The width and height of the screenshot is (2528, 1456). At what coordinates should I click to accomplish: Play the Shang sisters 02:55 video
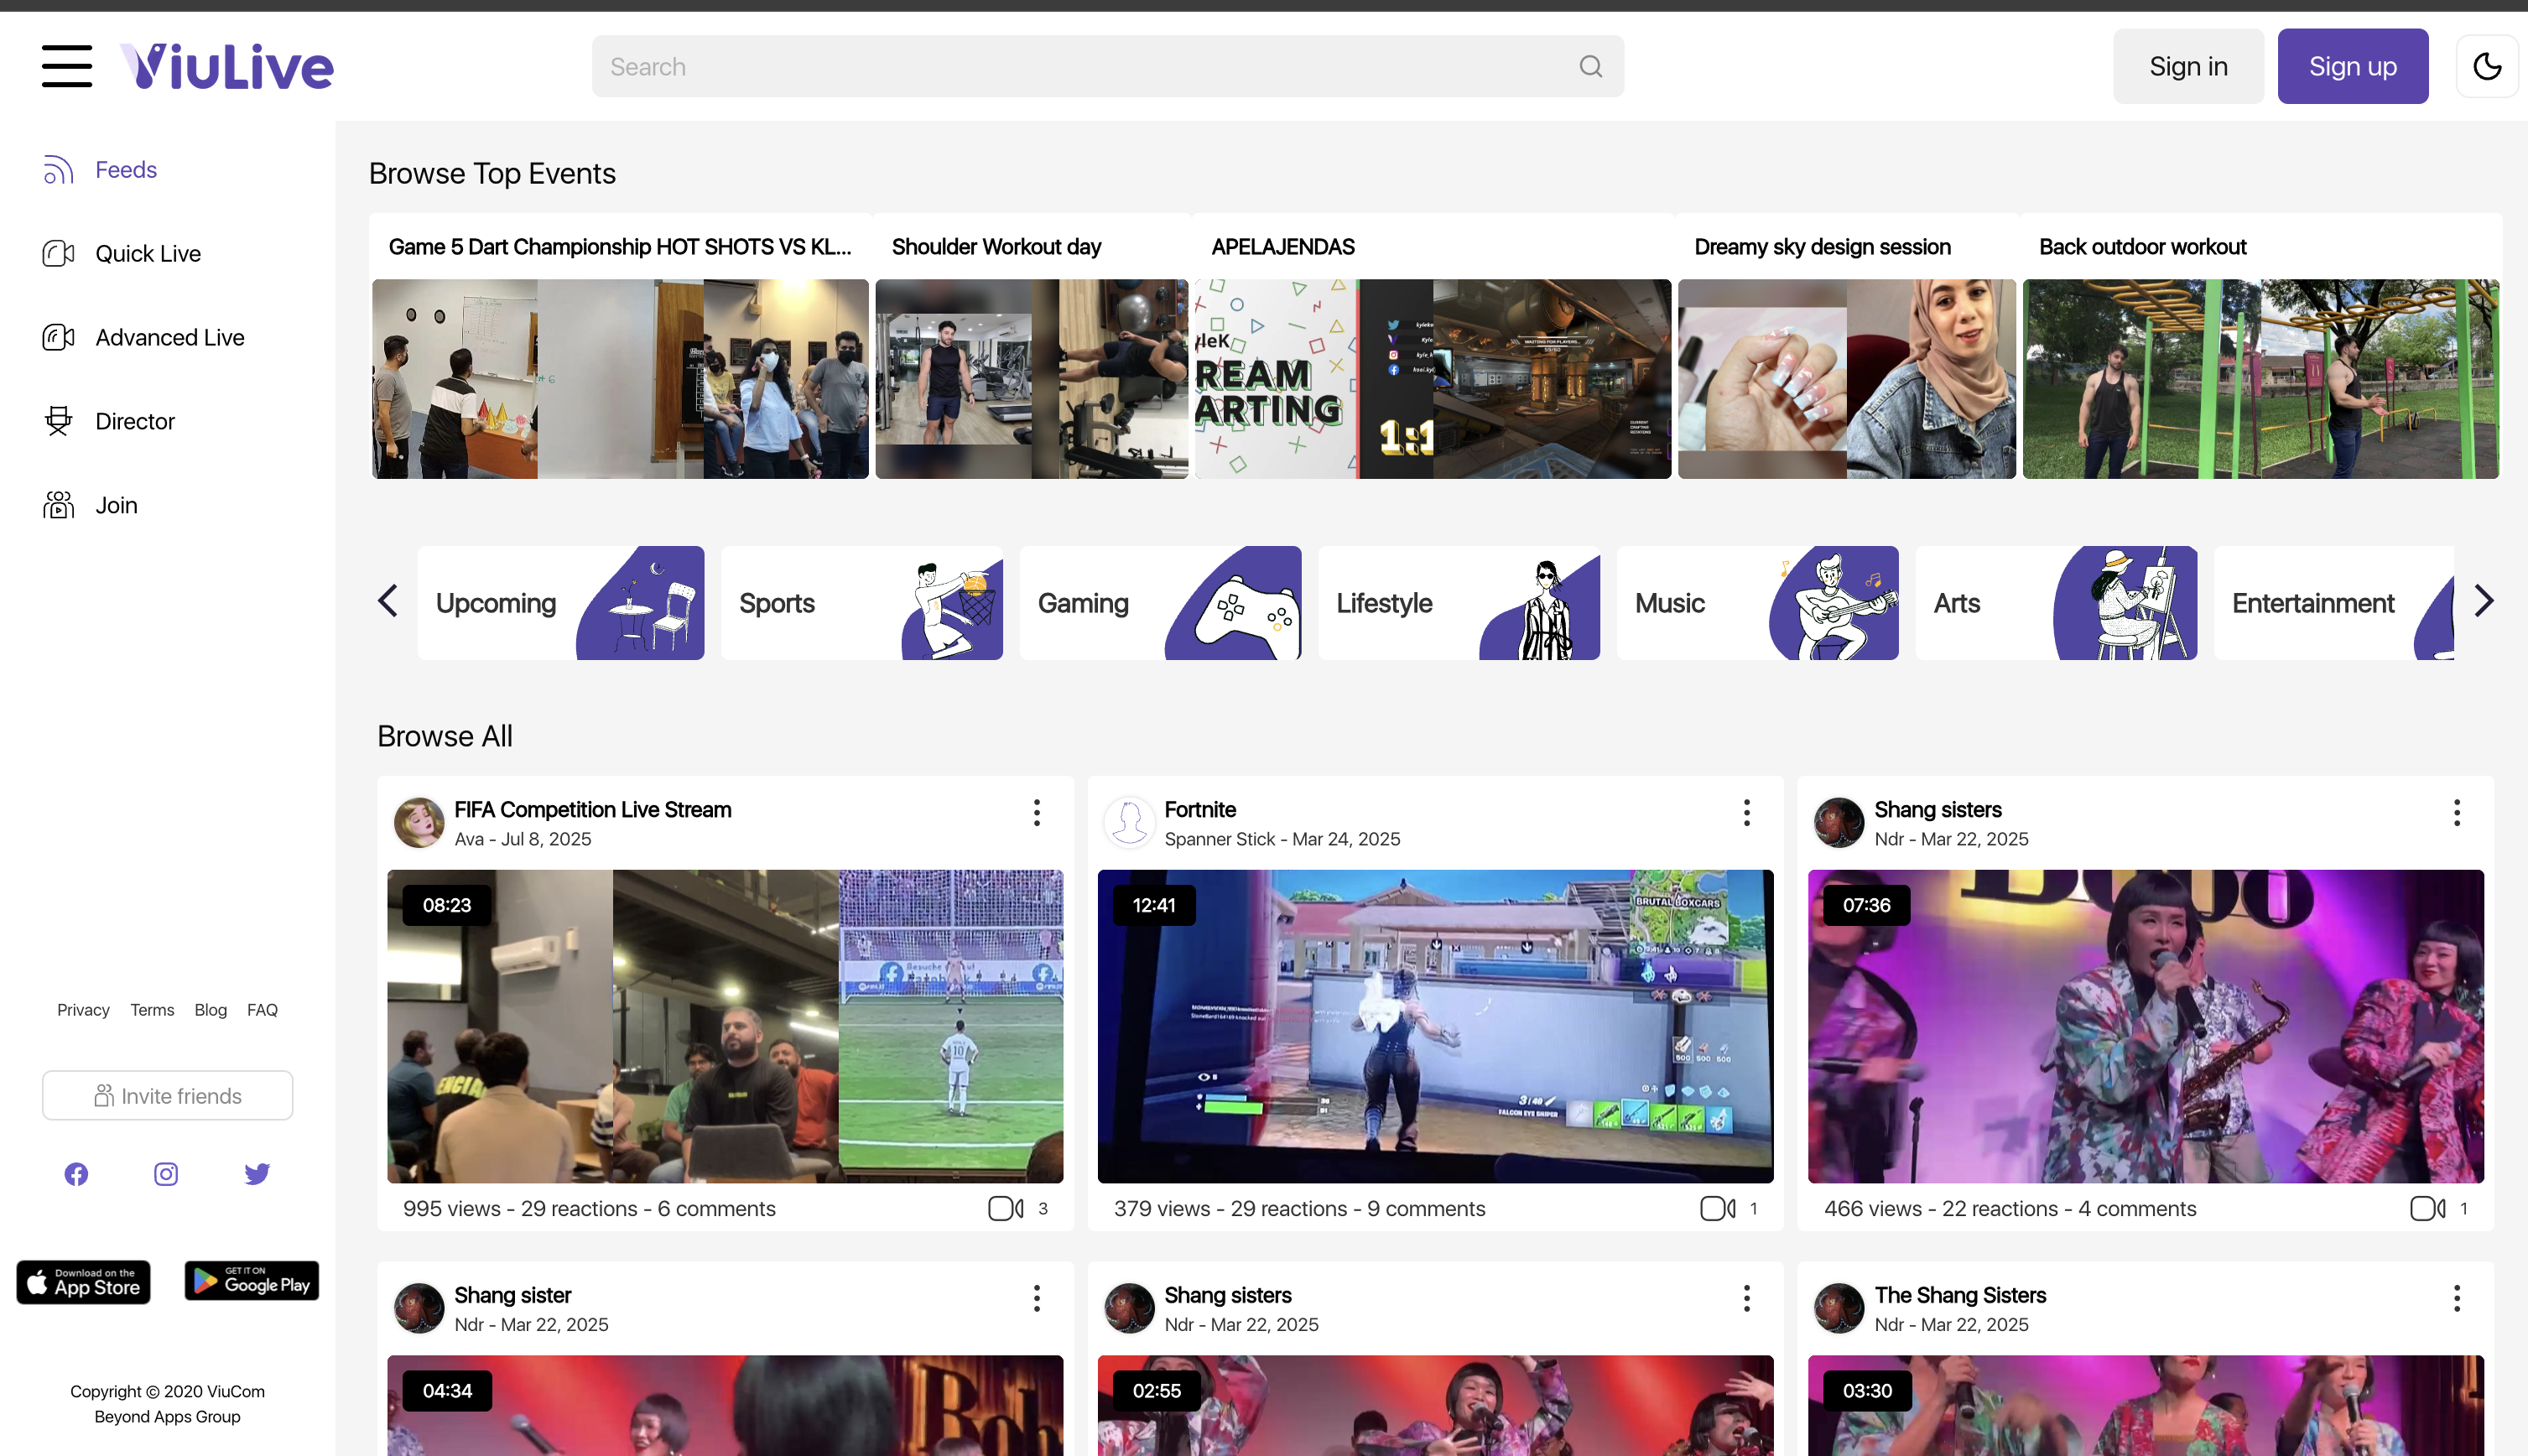point(1435,1406)
